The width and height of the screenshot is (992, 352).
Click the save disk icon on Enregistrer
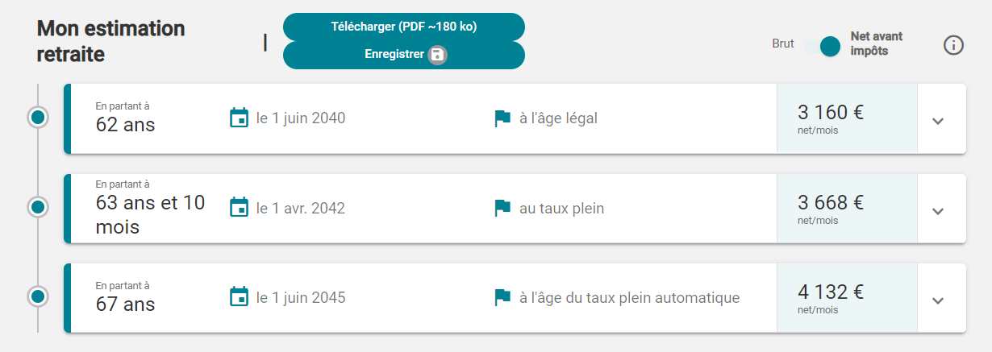437,55
